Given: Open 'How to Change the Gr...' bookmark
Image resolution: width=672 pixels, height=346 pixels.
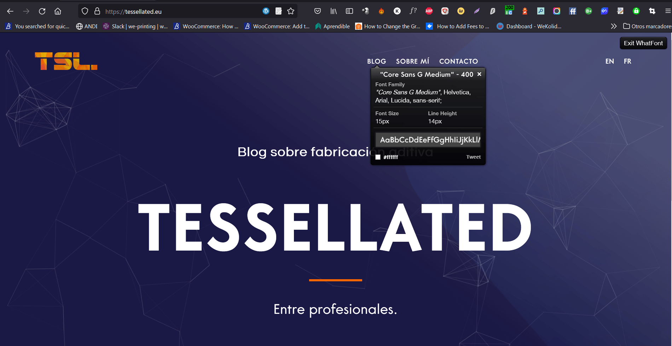Looking at the screenshot, I should [x=388, y=26].
